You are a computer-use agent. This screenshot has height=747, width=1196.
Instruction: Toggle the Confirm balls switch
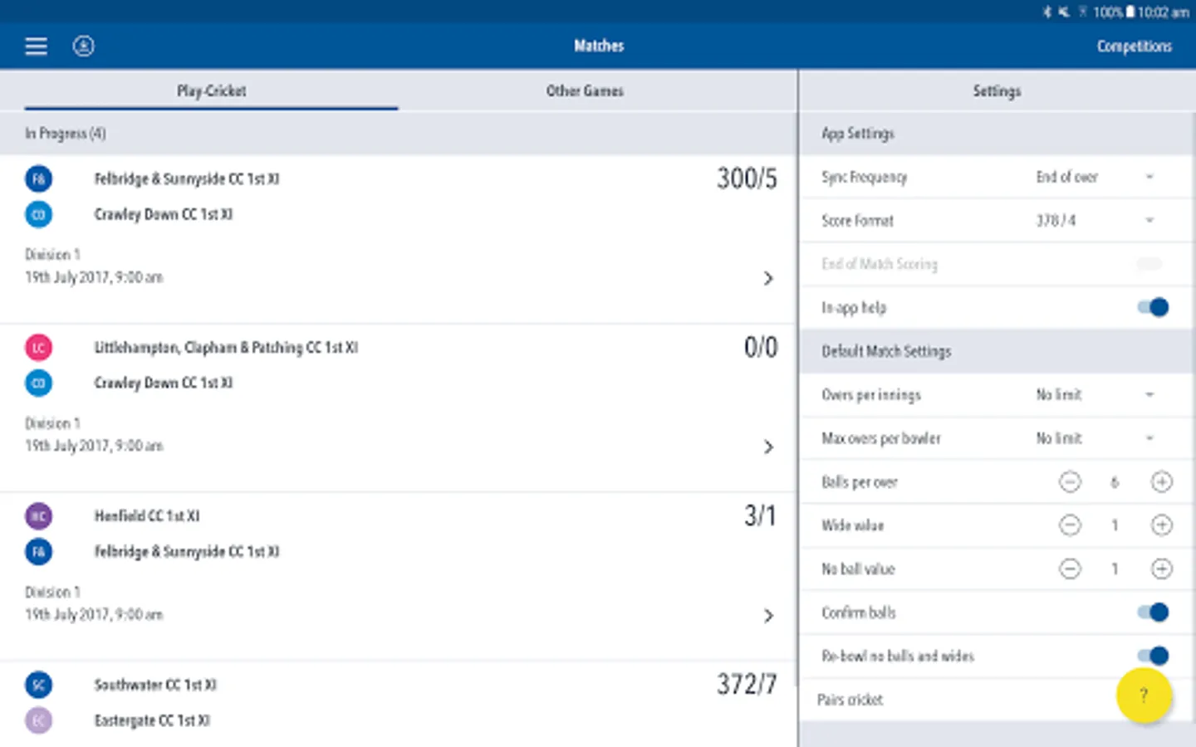click(1153, 613)
